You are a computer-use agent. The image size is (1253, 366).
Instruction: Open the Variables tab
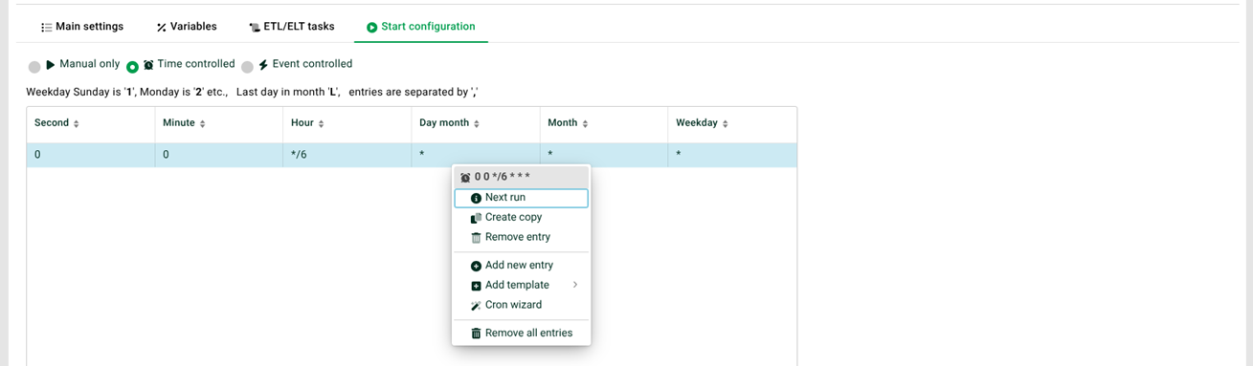click(x=186, y=27)
